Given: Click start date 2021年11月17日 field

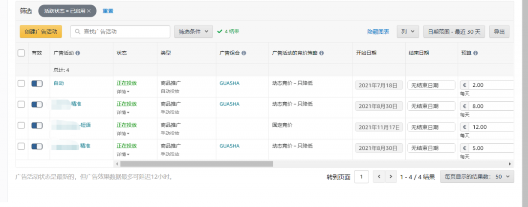Looking at the screenshot, I should [379, 127].
